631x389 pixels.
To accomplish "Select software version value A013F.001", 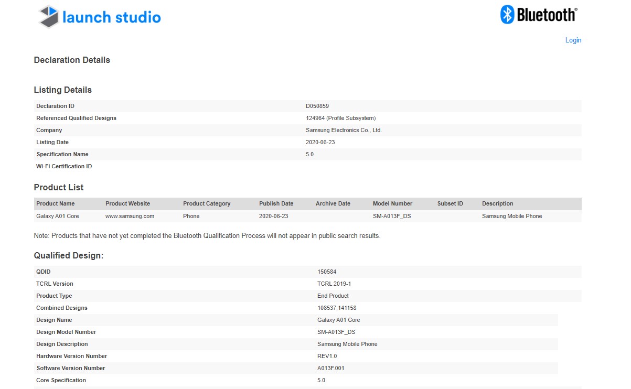I will (x=331, y=369).
